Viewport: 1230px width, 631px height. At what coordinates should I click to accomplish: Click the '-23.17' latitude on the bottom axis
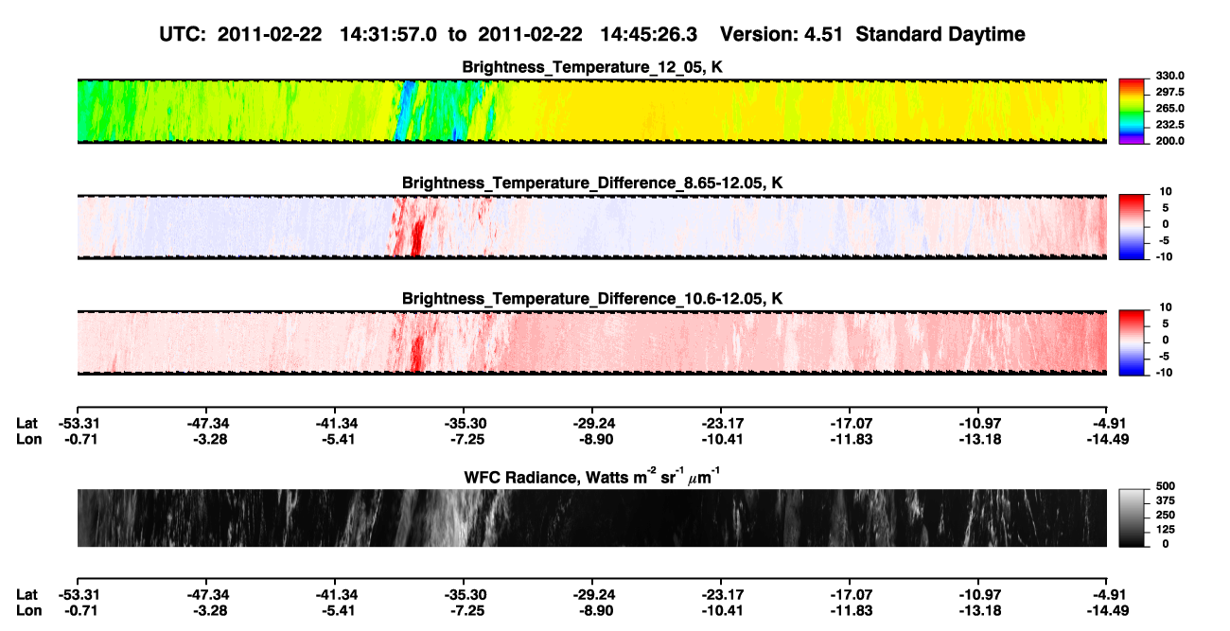coord(720,594)
